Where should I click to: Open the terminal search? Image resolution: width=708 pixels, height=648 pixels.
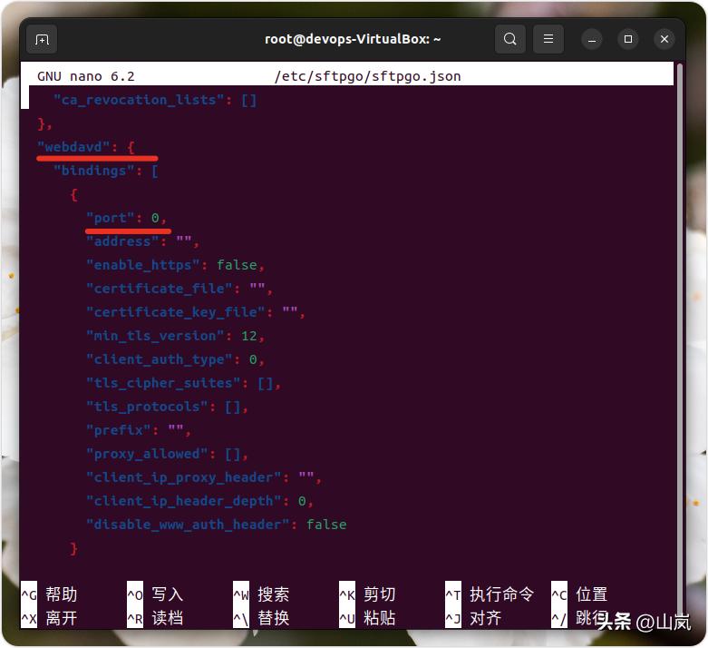[x=509, y=39]
